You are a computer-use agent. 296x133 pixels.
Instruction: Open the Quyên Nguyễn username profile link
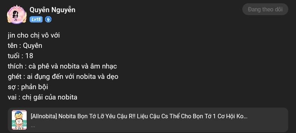53,10
